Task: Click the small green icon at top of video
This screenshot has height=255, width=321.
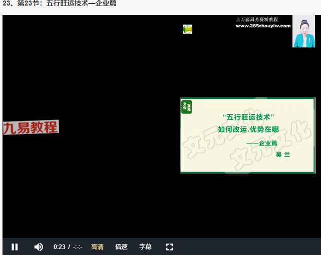Action: [x=187, y=29]
